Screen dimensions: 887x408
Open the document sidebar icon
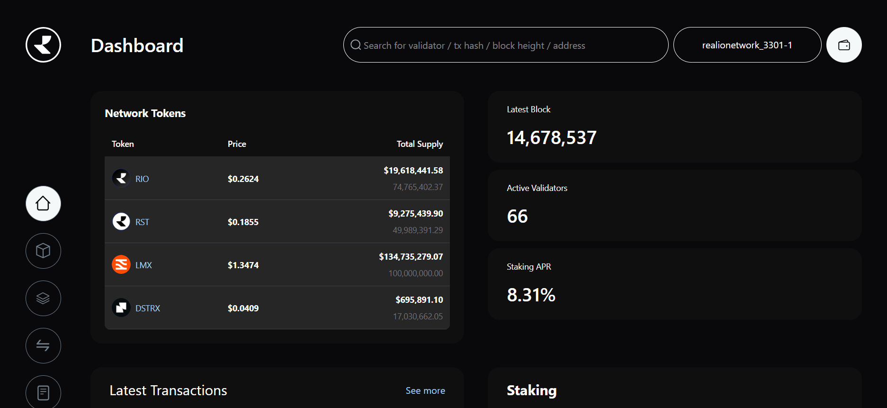[x=43, y=392]
